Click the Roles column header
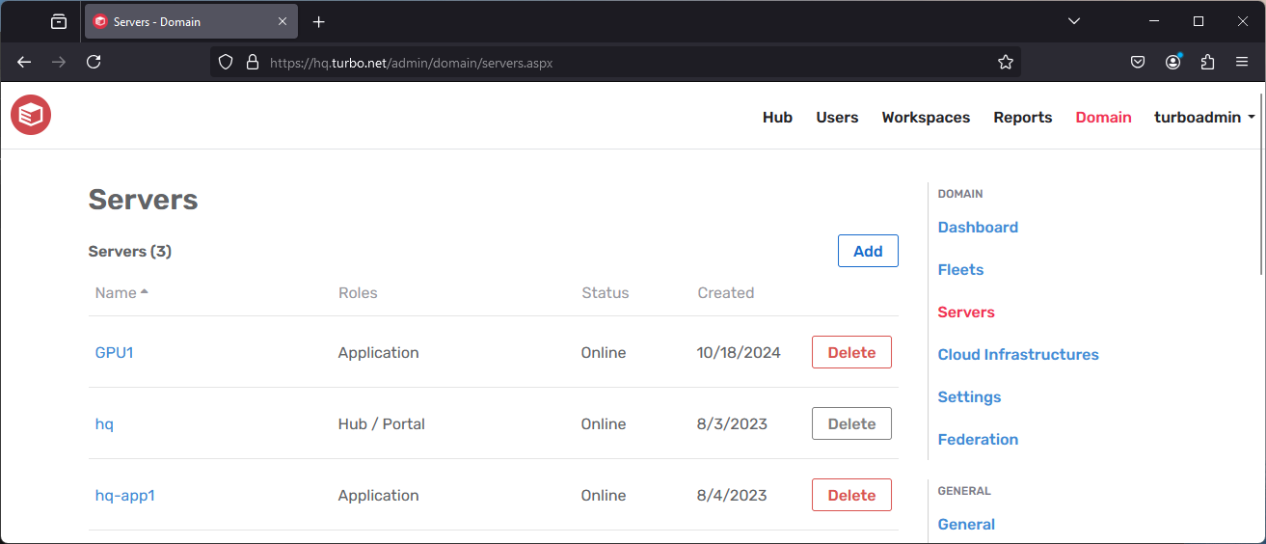The height and width of the screenshot is (544, 1266). click(x=358, y=293)
